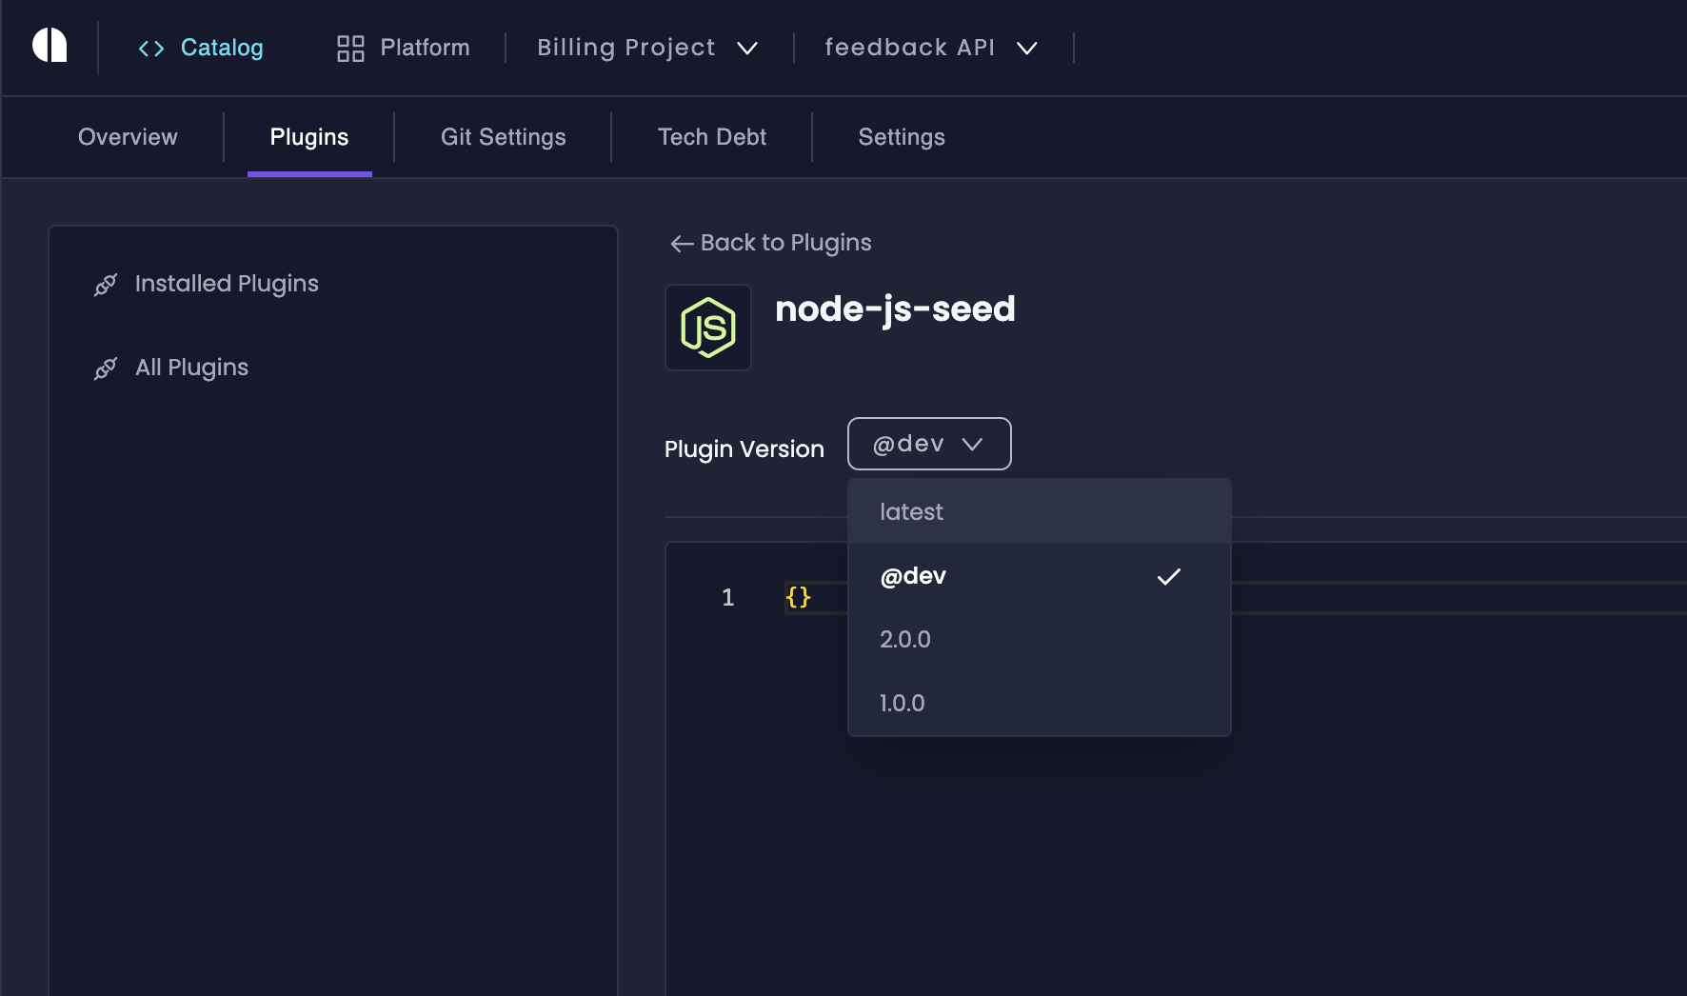1687x996 pixels.
Task: Click the code brackets icon beside Catalog
Action: click(150, 48)
